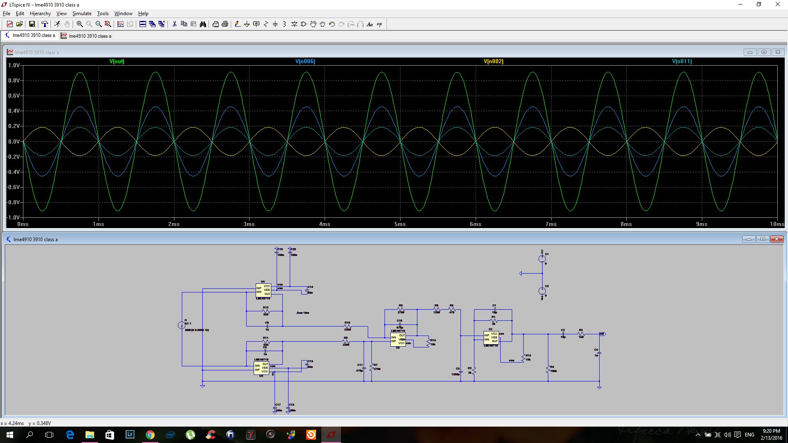Select the Copy tool
This screenshot has height=443, width=788.
click(184, 24)
